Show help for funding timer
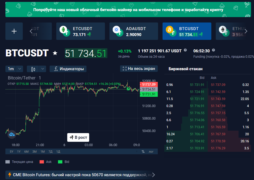The image size is (254, 180). tap(214, 50)
